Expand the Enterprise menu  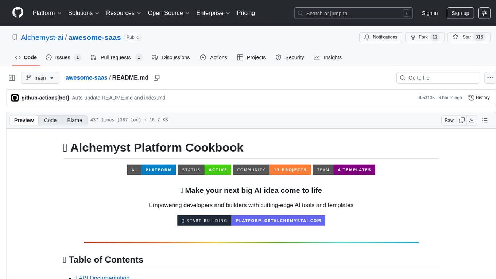pos(213,13)
